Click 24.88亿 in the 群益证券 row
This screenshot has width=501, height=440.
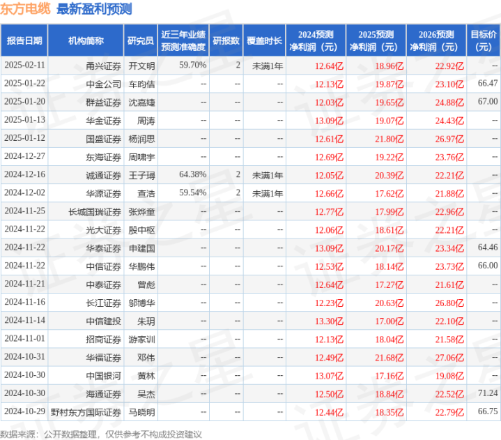pos(449,103)
